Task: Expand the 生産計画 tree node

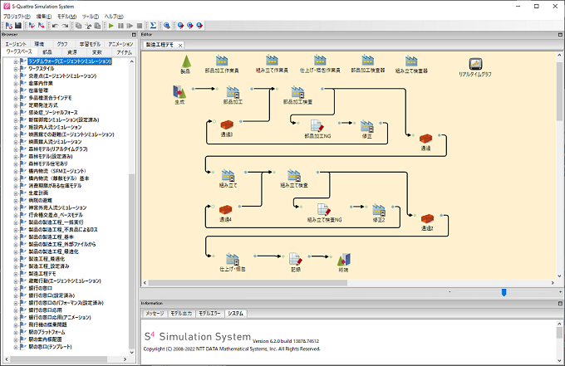Action: pos(15,193)
